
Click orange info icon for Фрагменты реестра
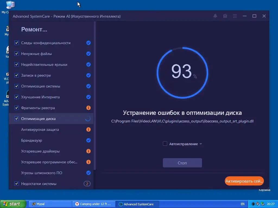[x=89, y=108]
